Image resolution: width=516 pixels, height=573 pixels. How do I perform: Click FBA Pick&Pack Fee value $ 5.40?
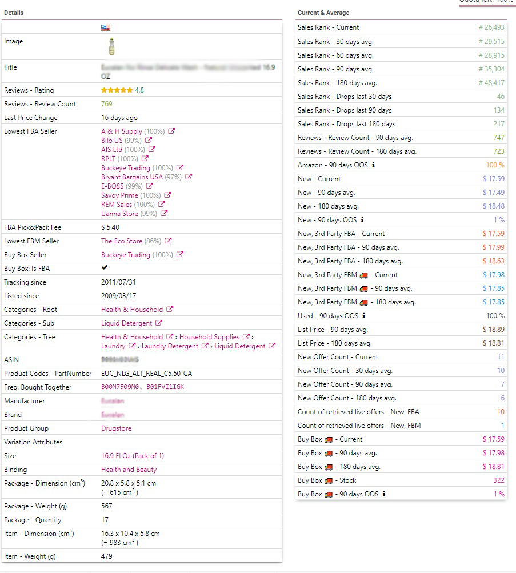pos(110,227)
